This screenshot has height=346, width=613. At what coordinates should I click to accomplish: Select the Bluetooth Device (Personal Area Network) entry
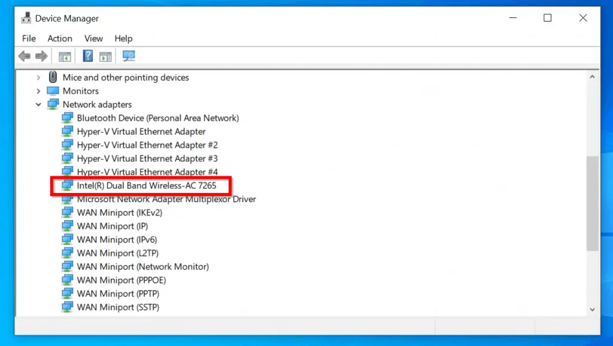click(158, 118)
